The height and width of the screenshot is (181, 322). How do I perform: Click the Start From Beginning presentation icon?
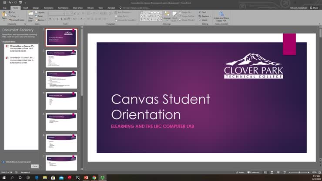(x=20, y=3)
